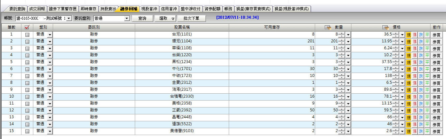Open the 帳號 account dropdown
This screenshot has height=139, width=446.
[x=69, y=19]
